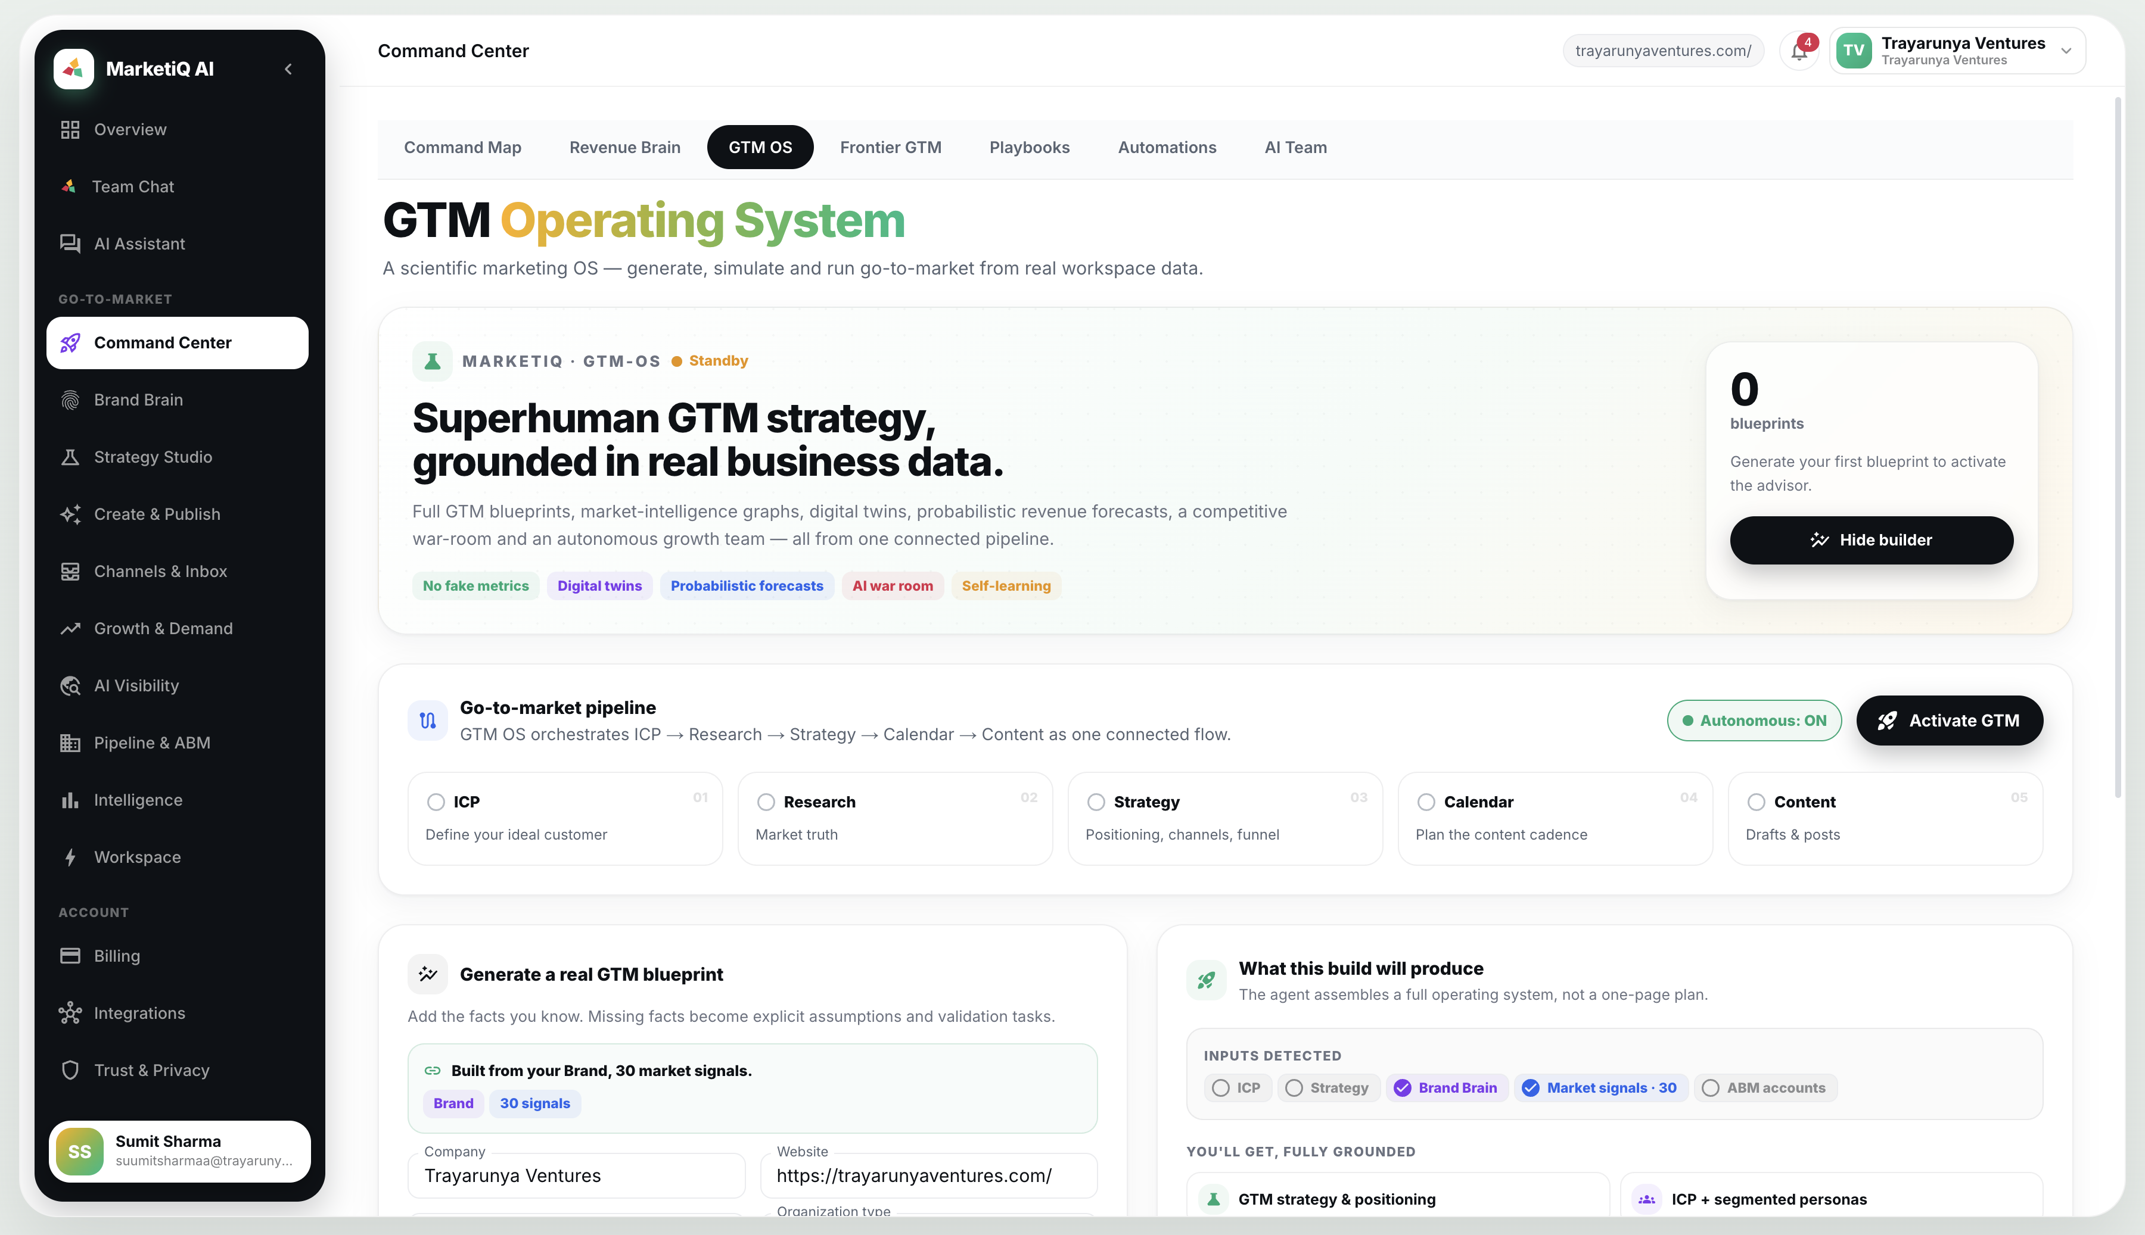Switch to Revenue Brain tab

tap(624, 148)
